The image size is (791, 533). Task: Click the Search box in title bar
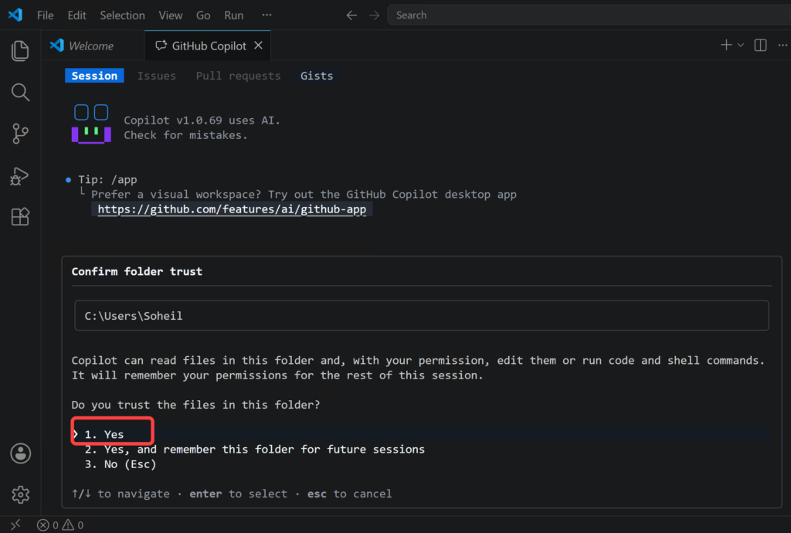coord(589,15)
